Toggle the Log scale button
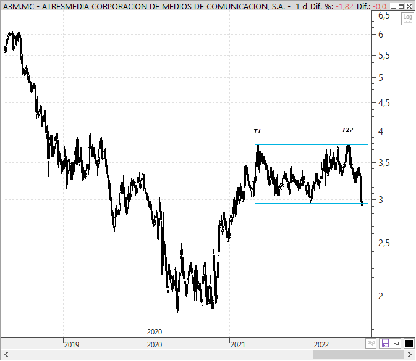This screenshot has width=416, height=361. (407, 19)
